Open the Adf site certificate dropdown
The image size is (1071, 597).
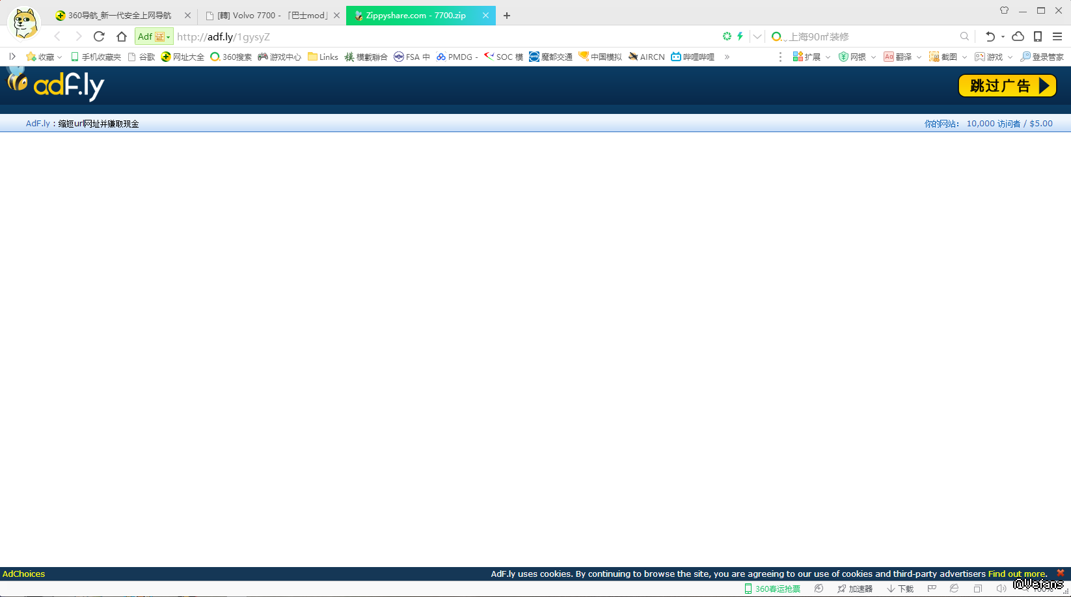point(154,36)
